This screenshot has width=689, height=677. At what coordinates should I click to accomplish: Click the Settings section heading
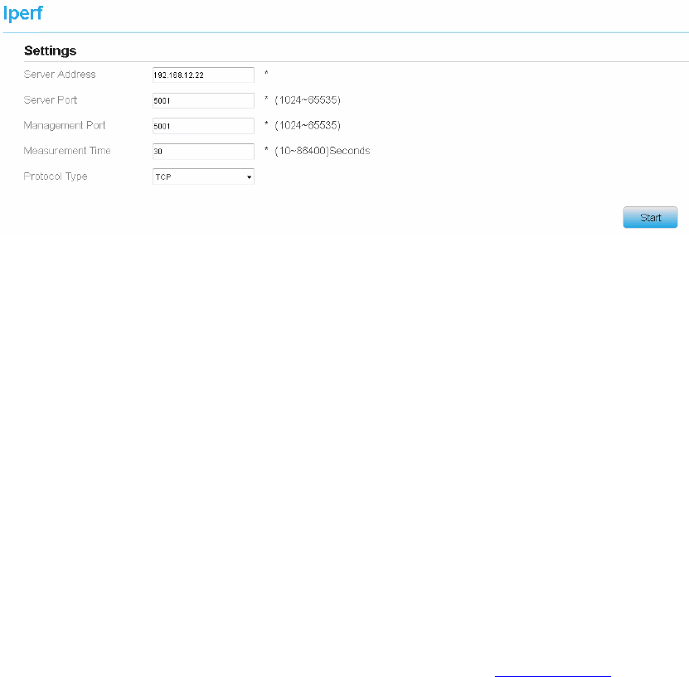(x=50, y=51)
